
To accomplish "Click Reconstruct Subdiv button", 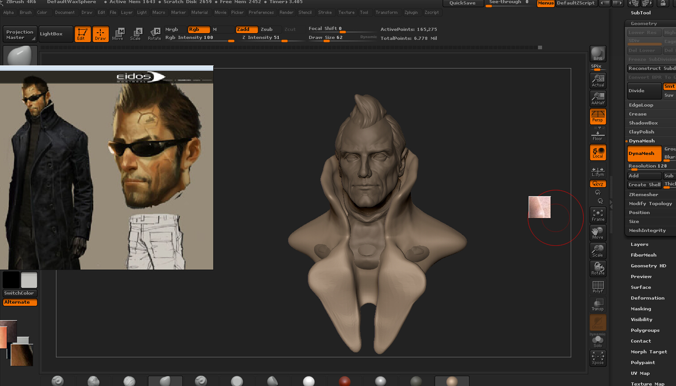I will tap(652, 69).
